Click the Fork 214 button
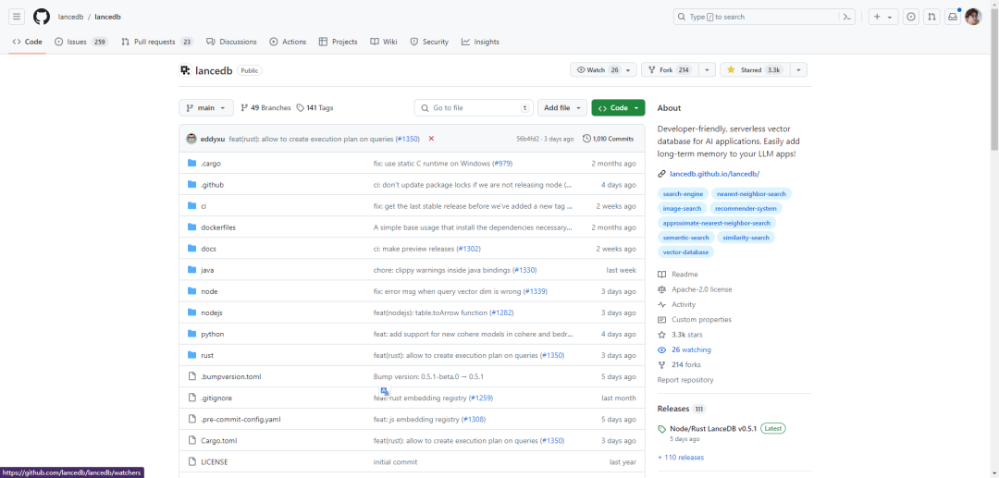 670,70
